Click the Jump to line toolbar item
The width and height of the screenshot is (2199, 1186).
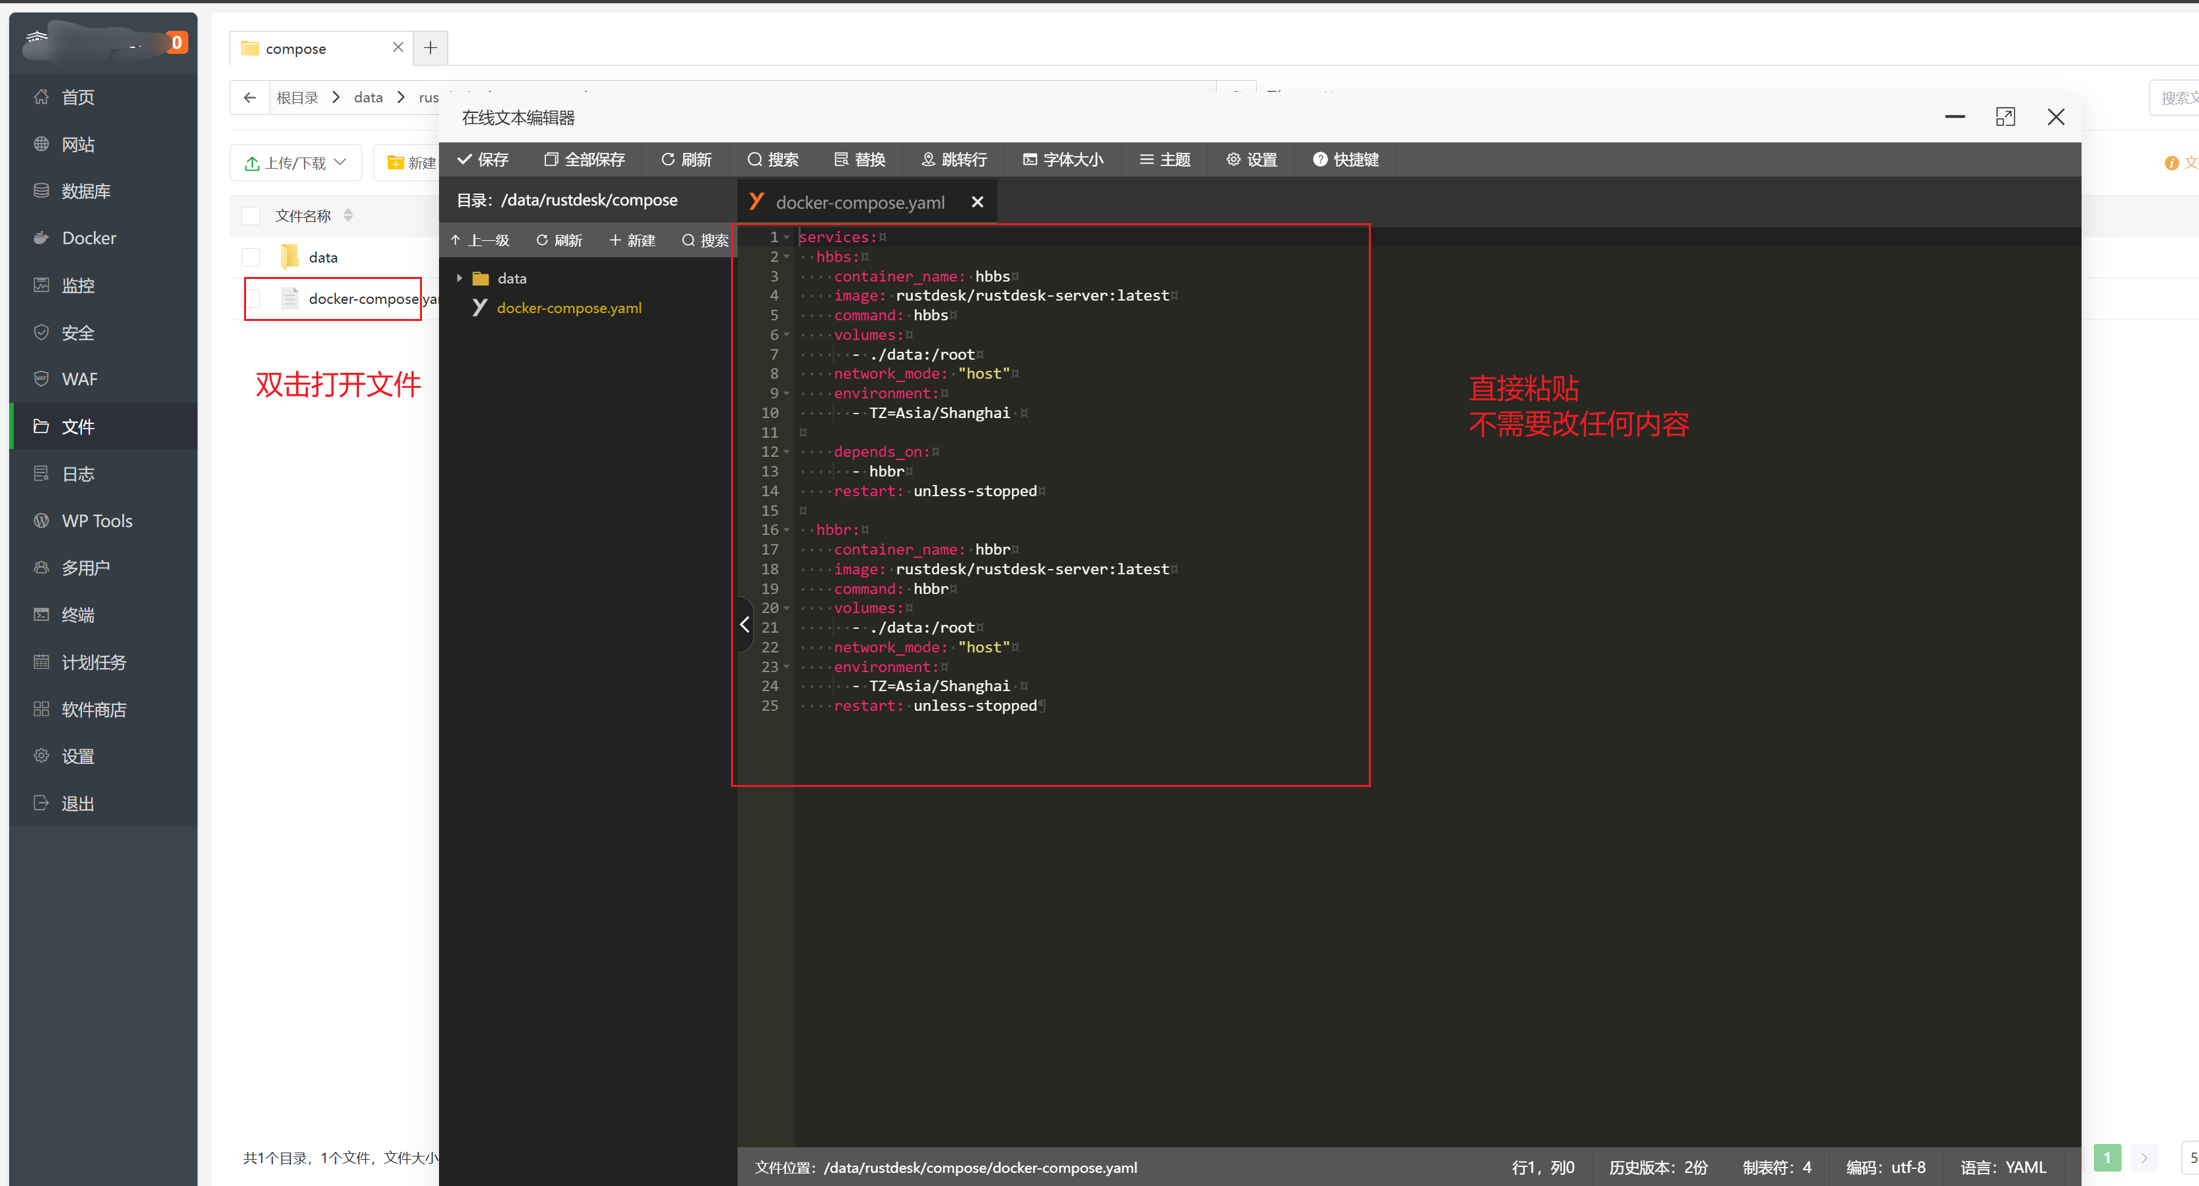pyautogui.click(x=953, y=159)
